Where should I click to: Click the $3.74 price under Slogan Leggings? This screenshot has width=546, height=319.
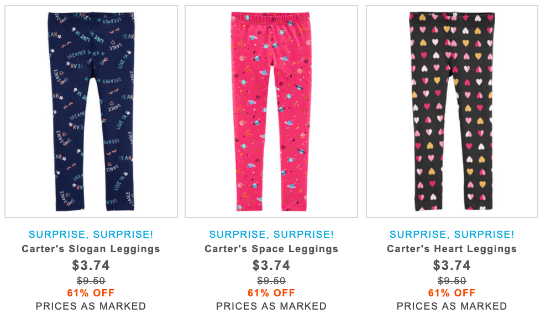point(91,265)
